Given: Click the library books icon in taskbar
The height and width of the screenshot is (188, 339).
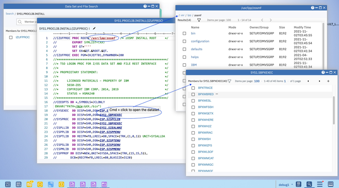Looking at the screenshot, I should [x=19, y=184].
